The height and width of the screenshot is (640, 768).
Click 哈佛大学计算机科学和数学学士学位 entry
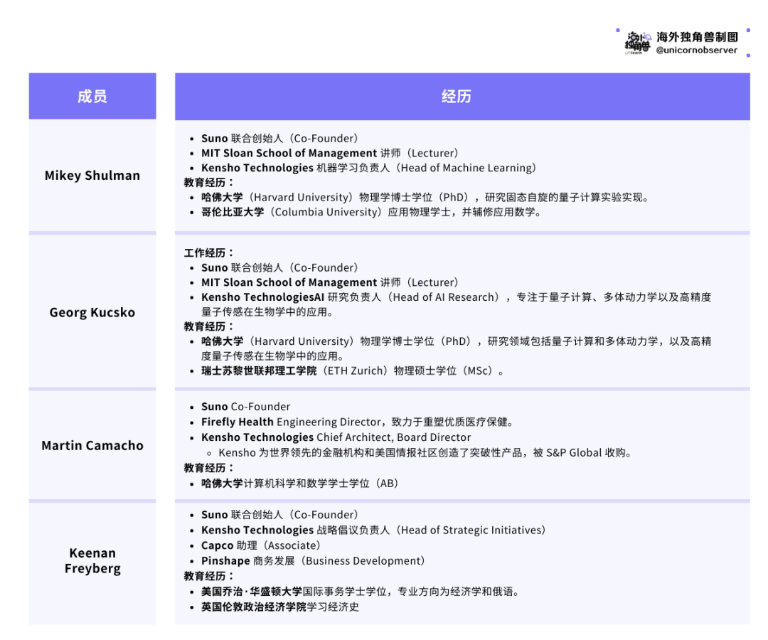point(300,484)
